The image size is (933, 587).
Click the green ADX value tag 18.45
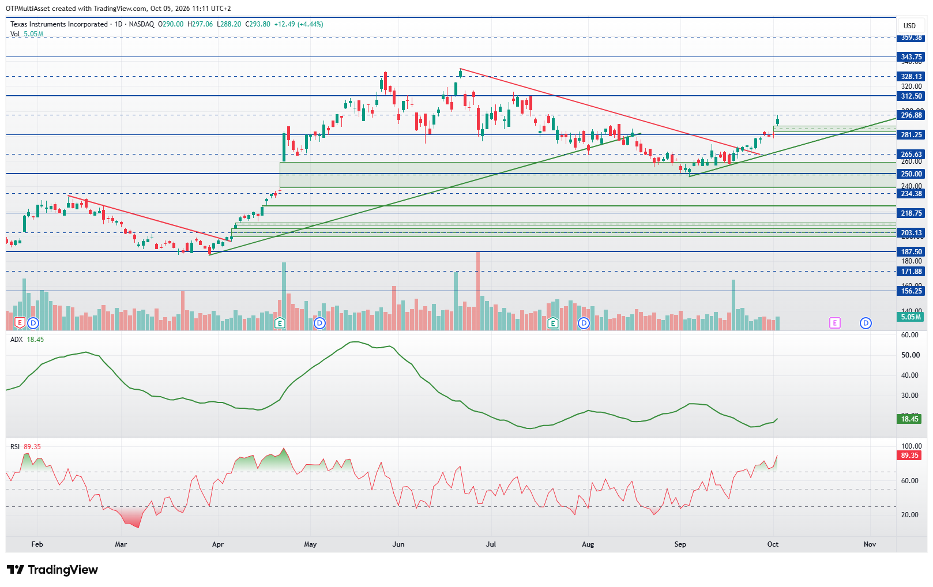pyautogui.click(x=910, y=419)
